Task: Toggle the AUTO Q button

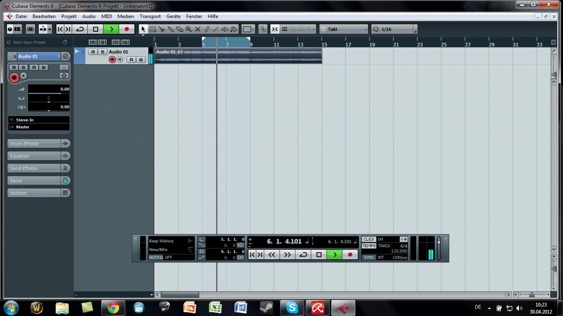Action: click(156, 257)
